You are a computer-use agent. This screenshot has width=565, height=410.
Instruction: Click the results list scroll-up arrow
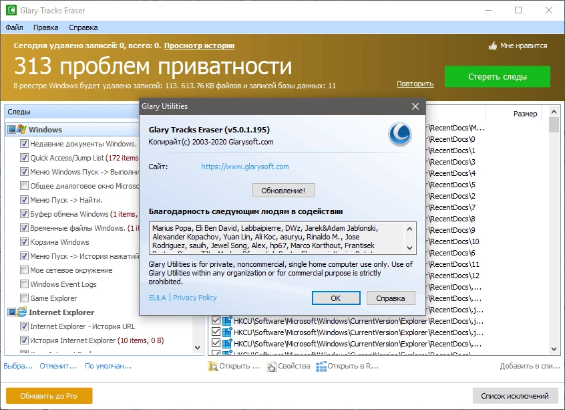pyautogui.click(x=554, y=112)
